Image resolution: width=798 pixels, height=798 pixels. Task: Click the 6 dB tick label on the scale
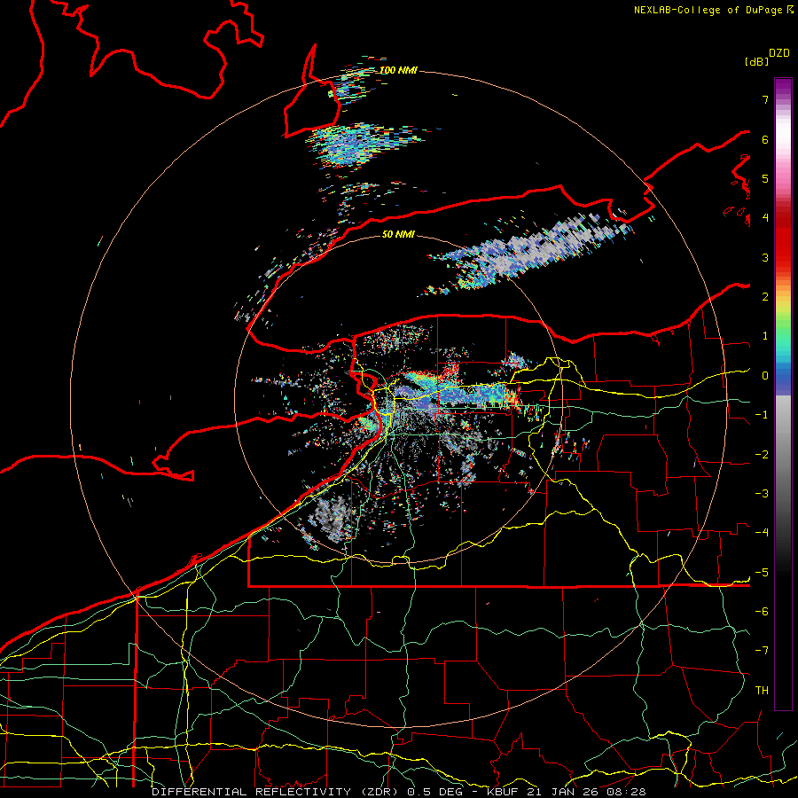[x=765, y=139]
